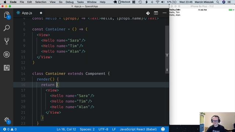Open changes git icon in editor toolbar
Screen dimensions: 235x132
(148, 13)
